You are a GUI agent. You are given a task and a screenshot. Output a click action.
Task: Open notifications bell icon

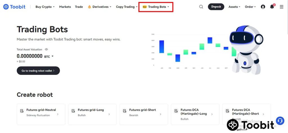pyautogui.click(x=272, y=7)
